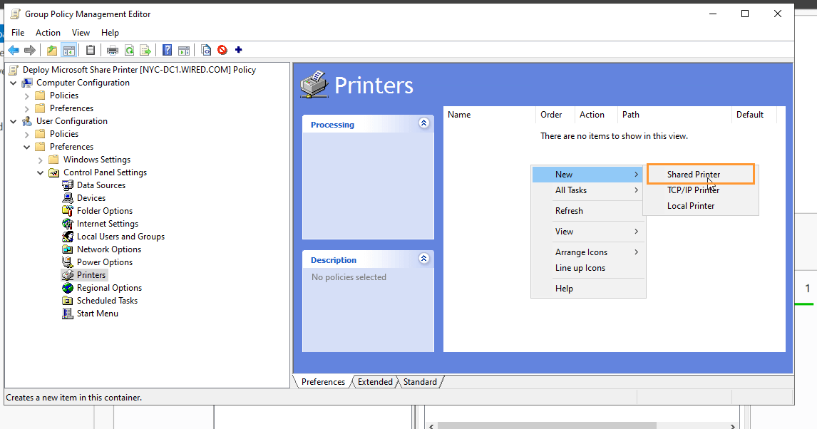Toggle Show/Hide Action Pane toolbar icon
Image resolution: width=817 pixels, height=429 pixels.
pos(184,50)
